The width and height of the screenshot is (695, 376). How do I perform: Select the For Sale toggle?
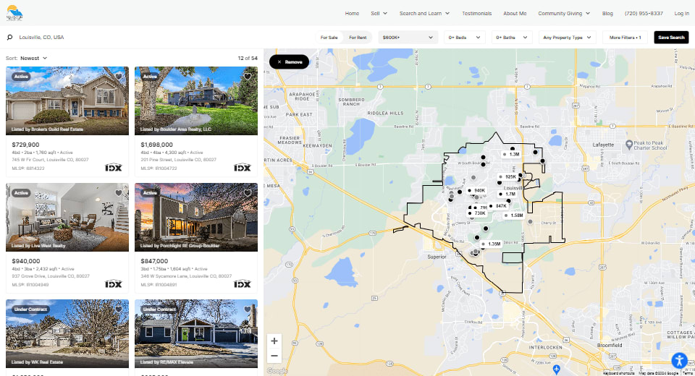pyautogui.click(x=329, y=37)
